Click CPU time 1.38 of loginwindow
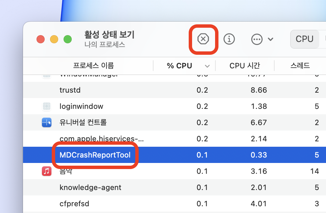This screenshot has height=213, width=326. [259, 106]
